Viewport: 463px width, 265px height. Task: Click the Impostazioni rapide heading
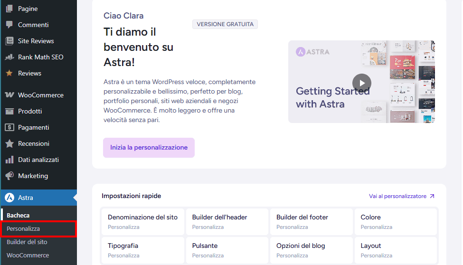point(132,196)
